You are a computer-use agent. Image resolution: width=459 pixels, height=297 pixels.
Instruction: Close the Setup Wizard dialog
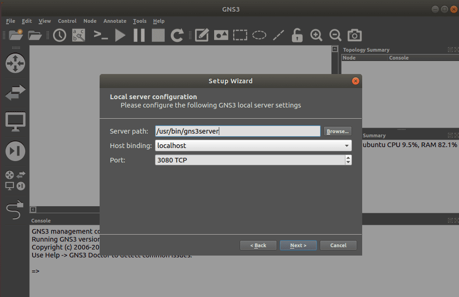[x=355, y=81]
